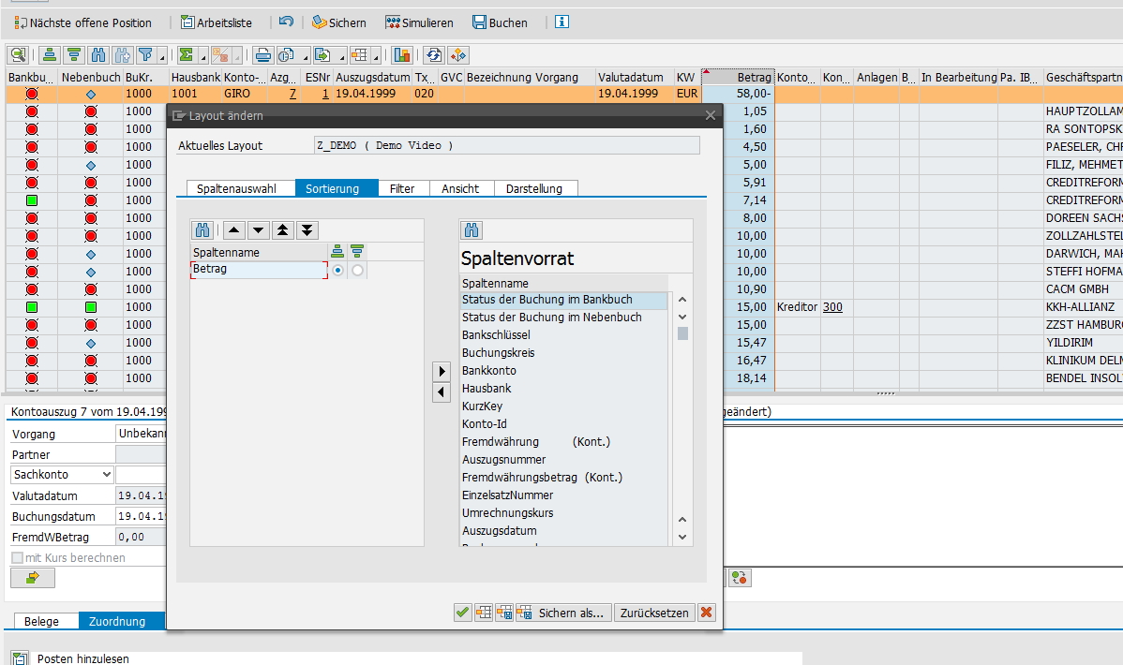
Task: Open the Spaltenauswahl tab
Action: 236,188
